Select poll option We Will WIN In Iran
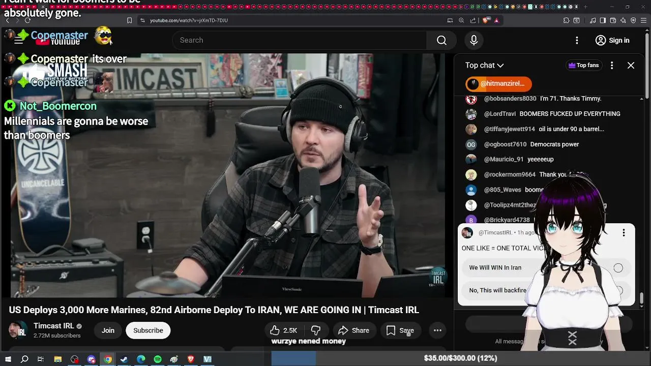 [546, 268]
